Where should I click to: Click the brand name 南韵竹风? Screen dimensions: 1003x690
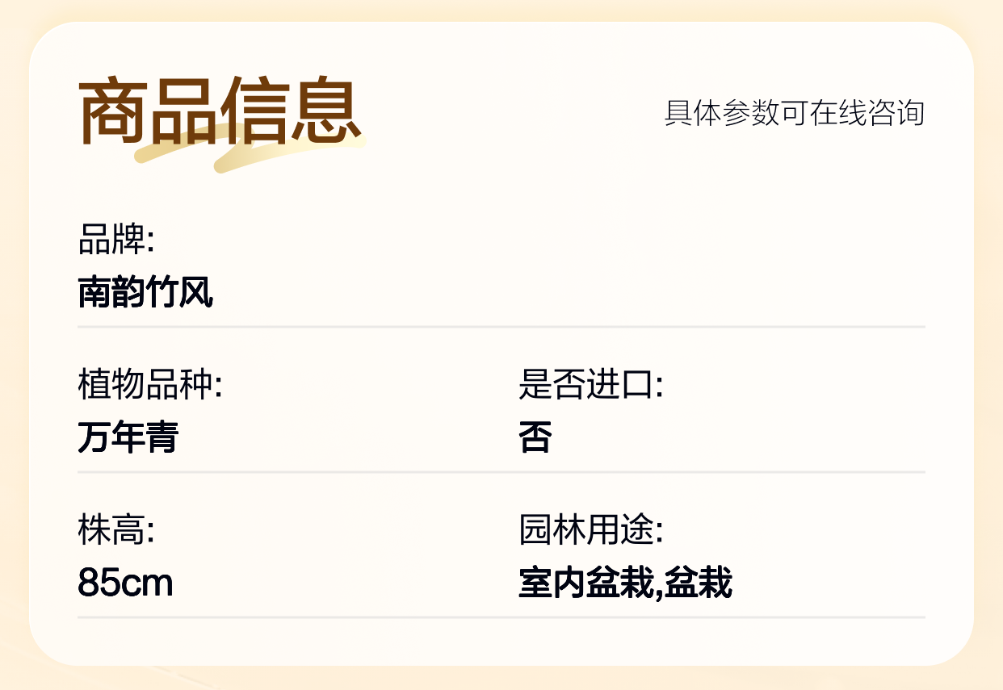tap(145, 292)
